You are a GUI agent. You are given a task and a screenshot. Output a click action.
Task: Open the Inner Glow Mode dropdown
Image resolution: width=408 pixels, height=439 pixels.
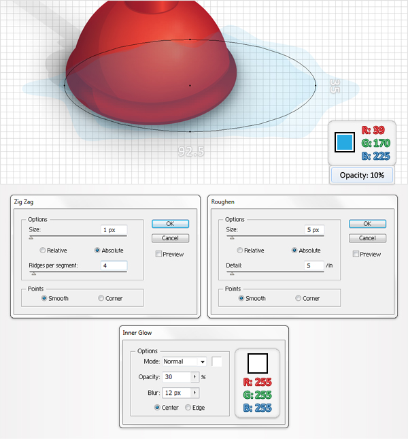pos(184,361)
